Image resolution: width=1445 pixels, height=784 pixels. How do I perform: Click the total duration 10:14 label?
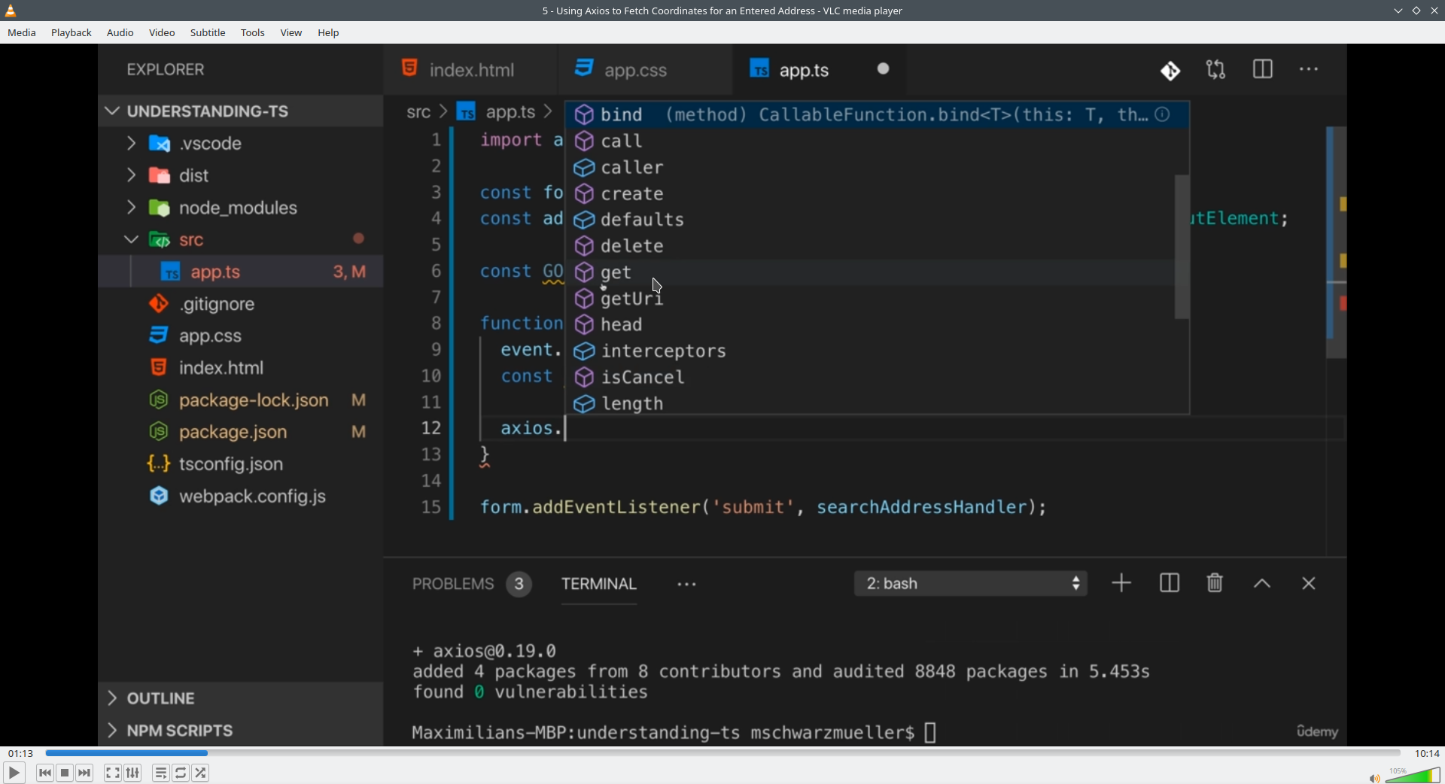point(1427,753)
